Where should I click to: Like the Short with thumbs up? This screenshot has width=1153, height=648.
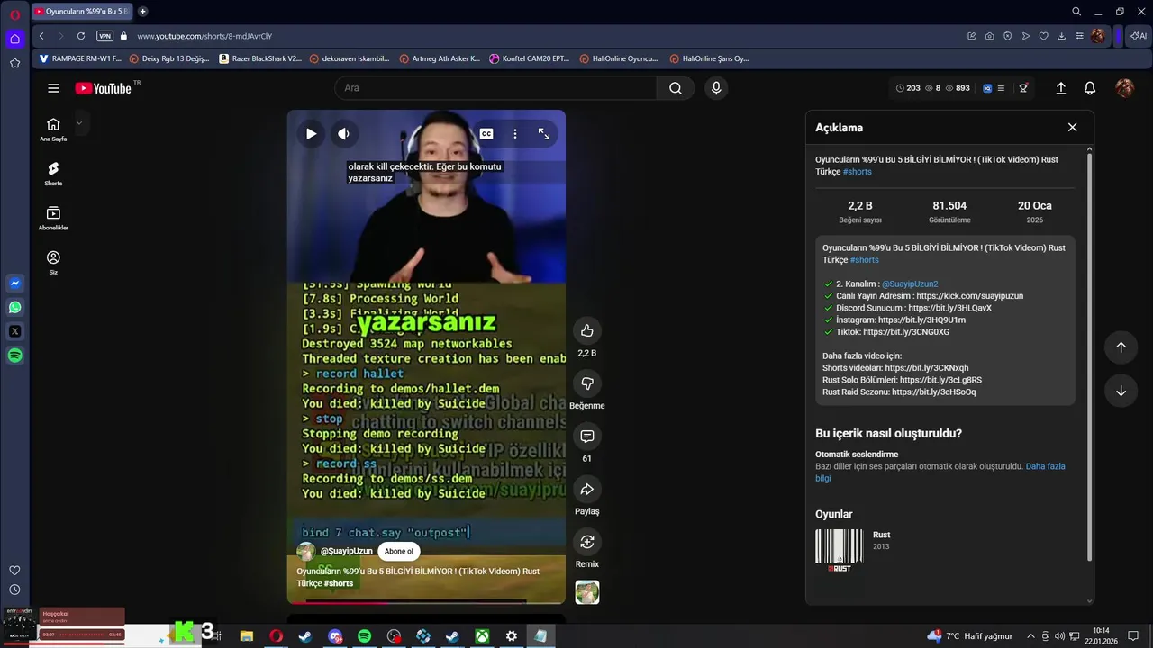point(587,331)
